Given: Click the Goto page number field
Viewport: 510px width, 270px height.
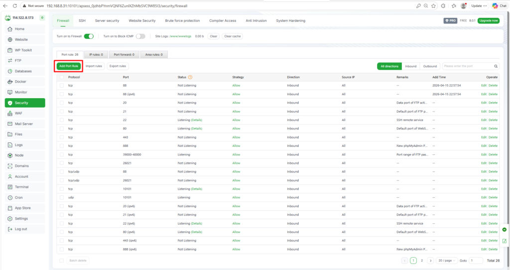Looking at the screenshot, I should tap(476, 261).
